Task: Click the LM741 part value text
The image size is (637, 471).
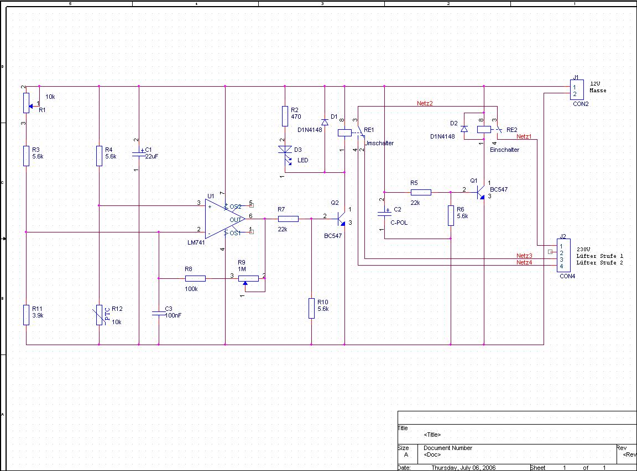Action: pyautogui.click(x=196, y=242)
